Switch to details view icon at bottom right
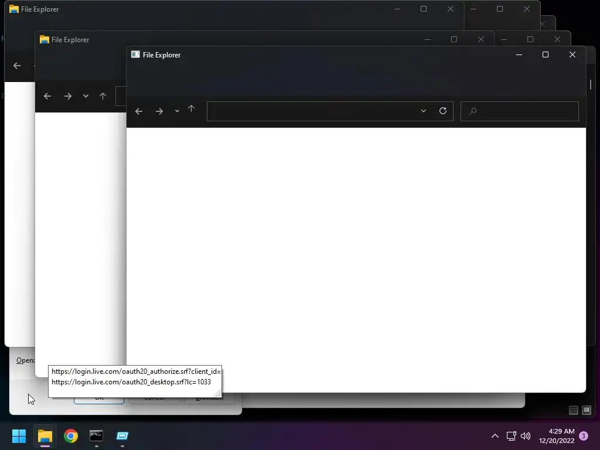Viewport: 600px width, 450px height. coord(573,411)
